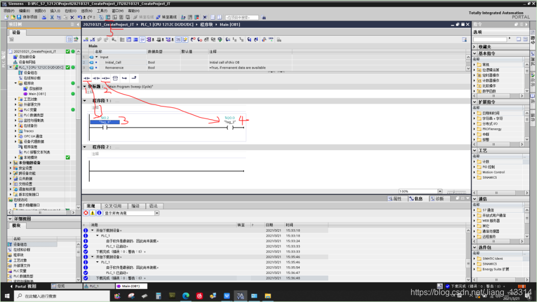Viewport: 537px width, 302px height.
Task: Click the Windows taskbar search box
Action: click(62, 296)
